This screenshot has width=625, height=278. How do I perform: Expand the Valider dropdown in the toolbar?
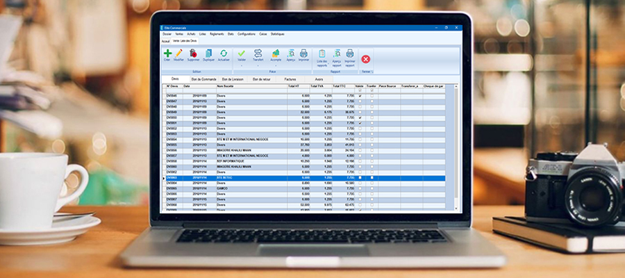[241, 65]
